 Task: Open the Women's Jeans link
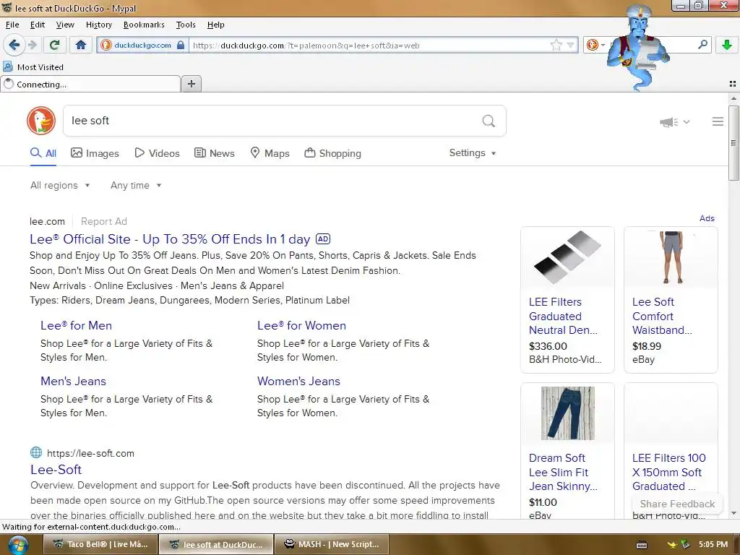pos(298,382)
